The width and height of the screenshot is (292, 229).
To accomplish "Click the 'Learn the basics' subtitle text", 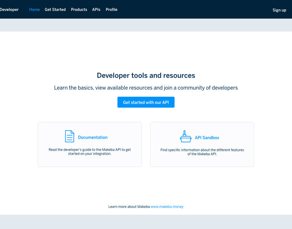I will click(x=146, y=88).
